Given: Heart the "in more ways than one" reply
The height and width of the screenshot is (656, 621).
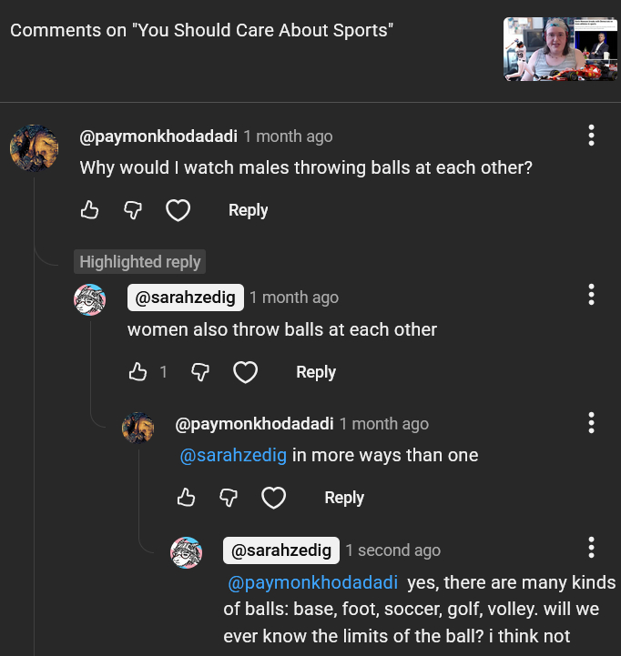Looking at the screenshot, I should (x=273, y=498).
